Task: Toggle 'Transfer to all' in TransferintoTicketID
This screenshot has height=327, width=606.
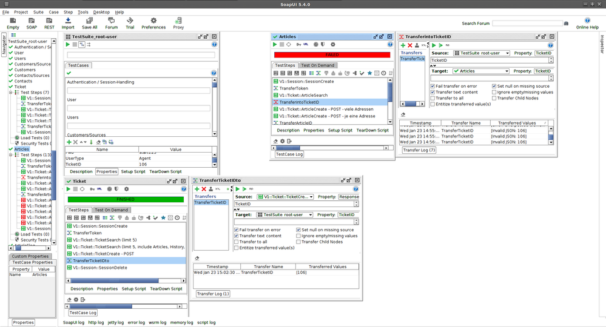Action: (x=433, y=98)
